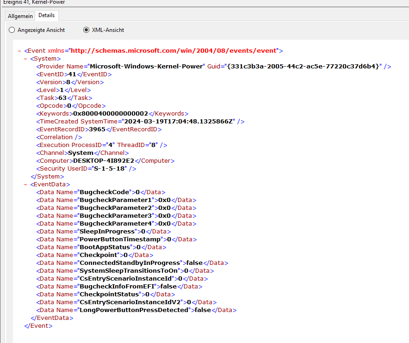Click the SystemSleepTransitionsToOn data line

tap(125, 271)
